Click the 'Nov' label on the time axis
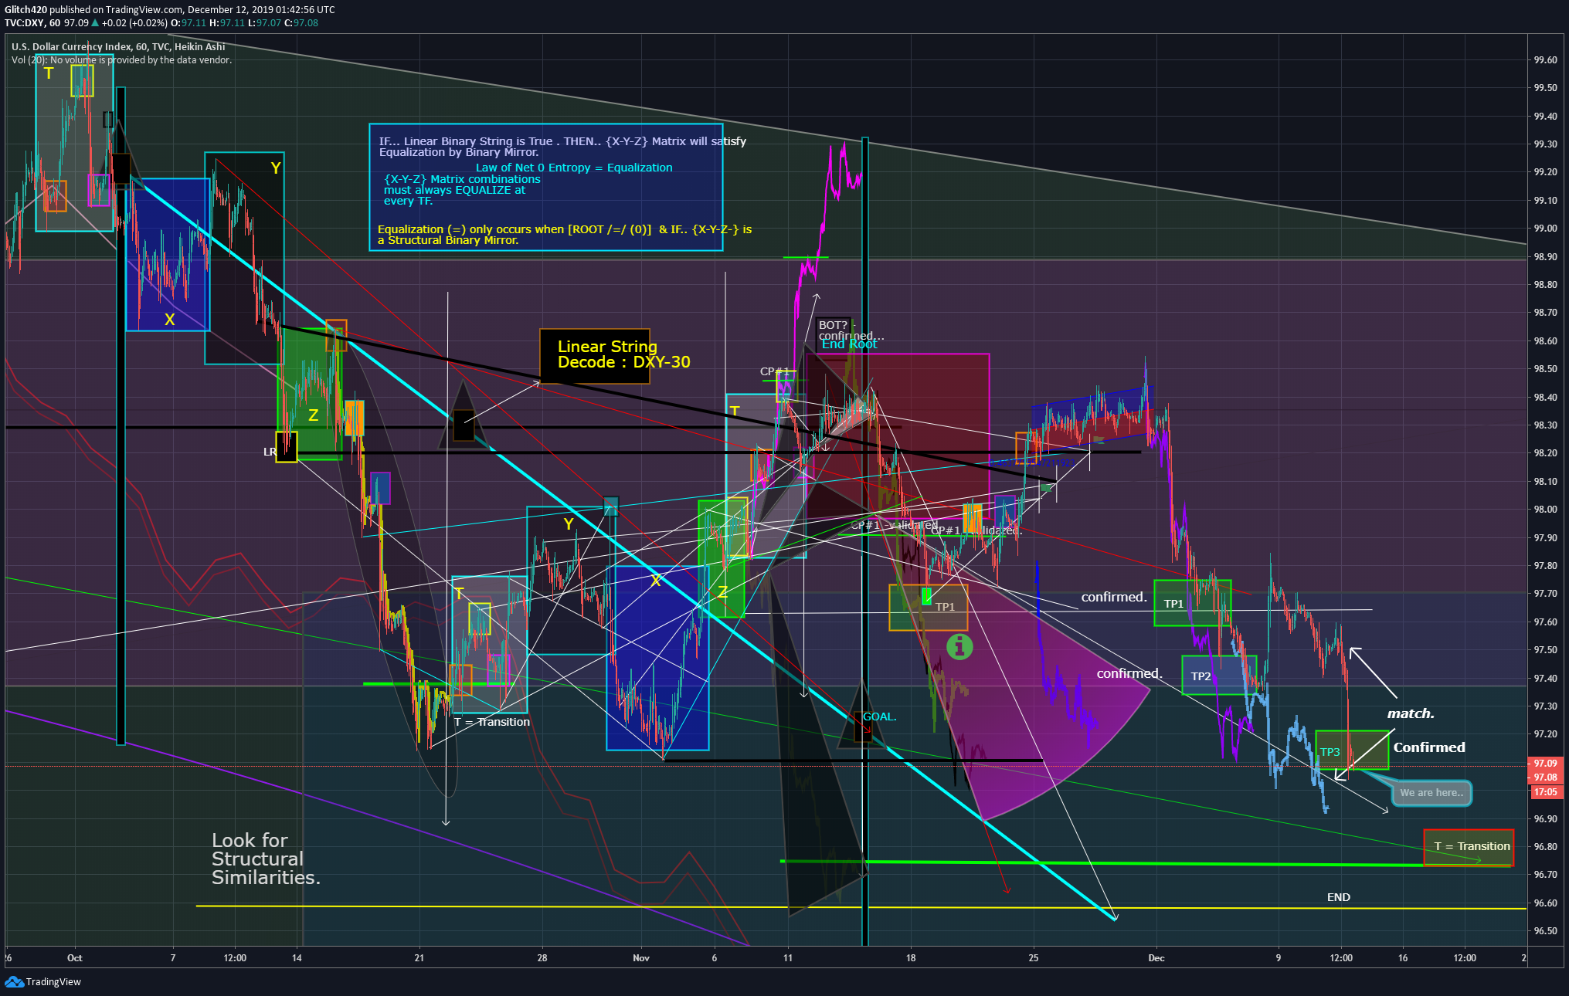This screenshot has width=1569, height=996. [640, 958]
